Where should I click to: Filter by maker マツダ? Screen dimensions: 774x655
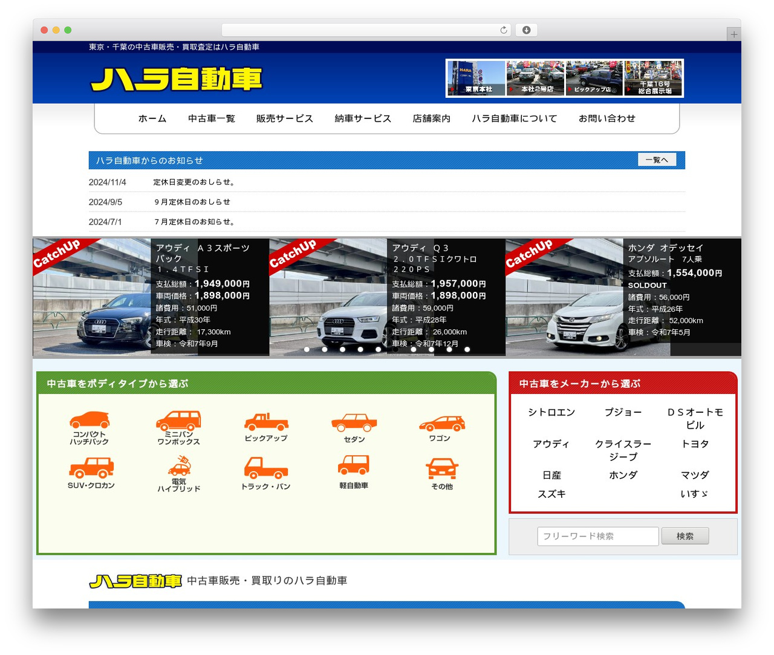click(x=695, y=475)
